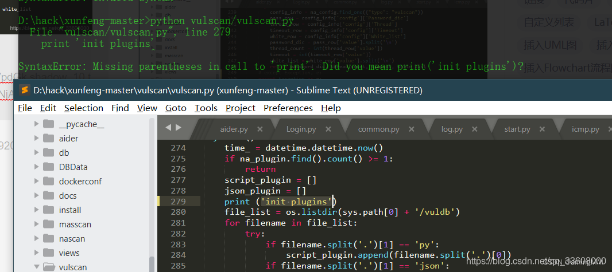The image size is (612, 272).
Task: Click '插入Flowchart流程' in background page
Action: click(x=567, y=68)
